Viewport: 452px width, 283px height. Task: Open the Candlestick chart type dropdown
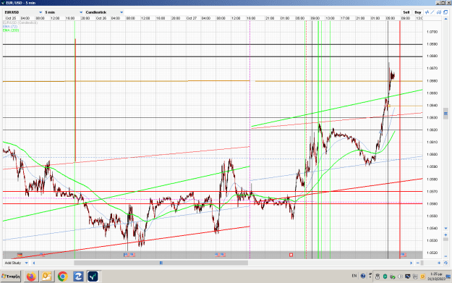pos(104,12)
